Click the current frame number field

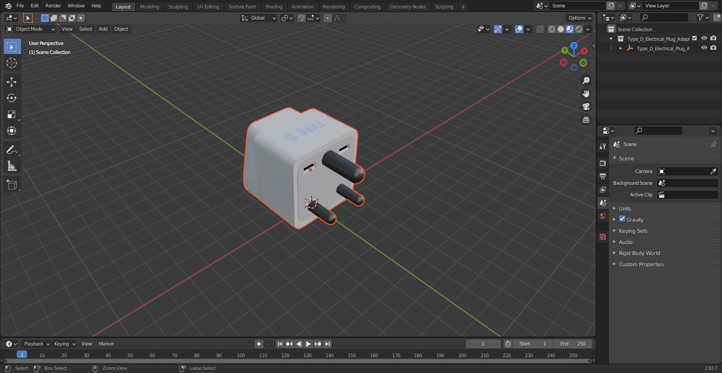(483, 344)
